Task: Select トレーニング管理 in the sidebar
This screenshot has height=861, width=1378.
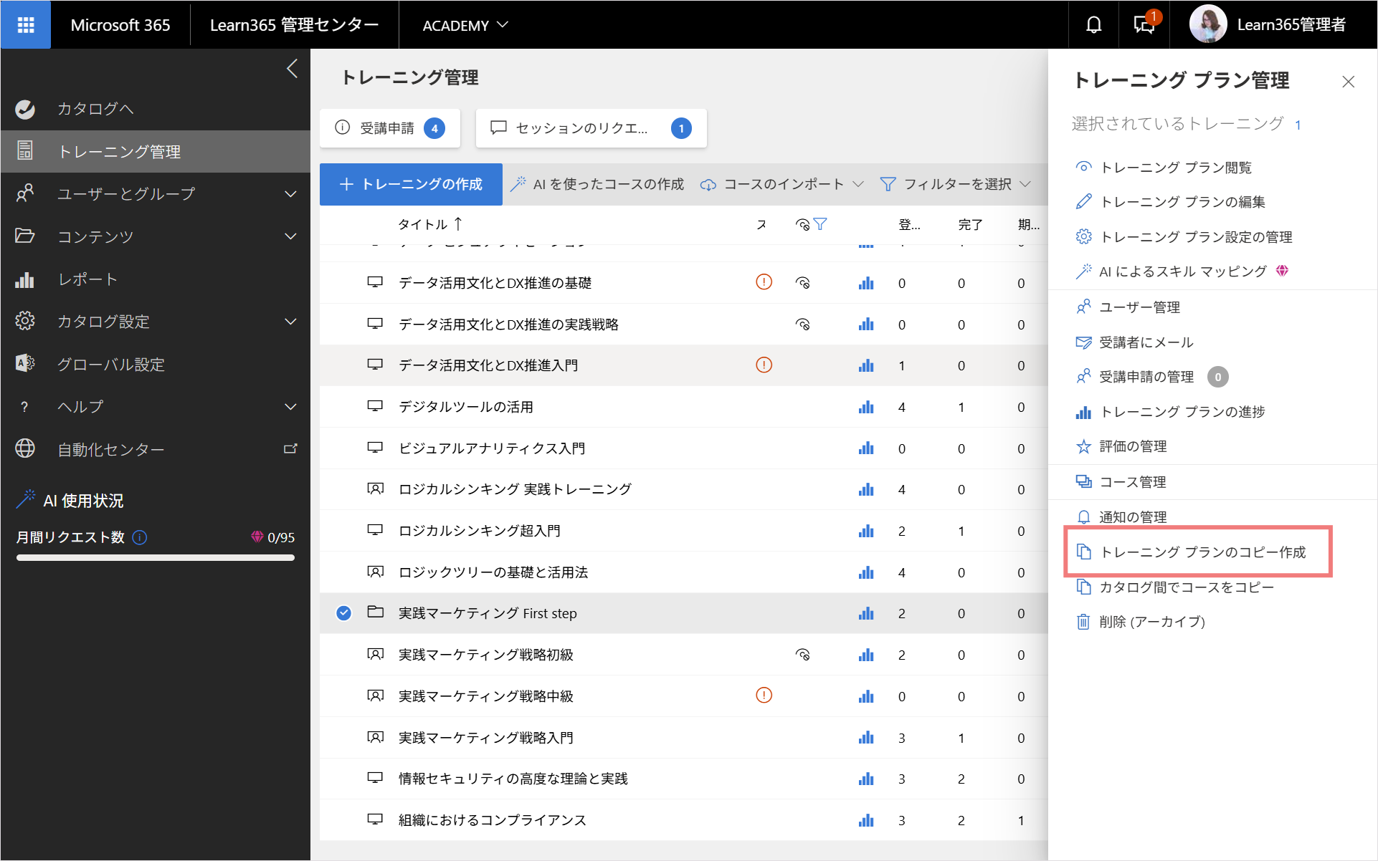Action: pyautogui.click(x=156, y=151)
